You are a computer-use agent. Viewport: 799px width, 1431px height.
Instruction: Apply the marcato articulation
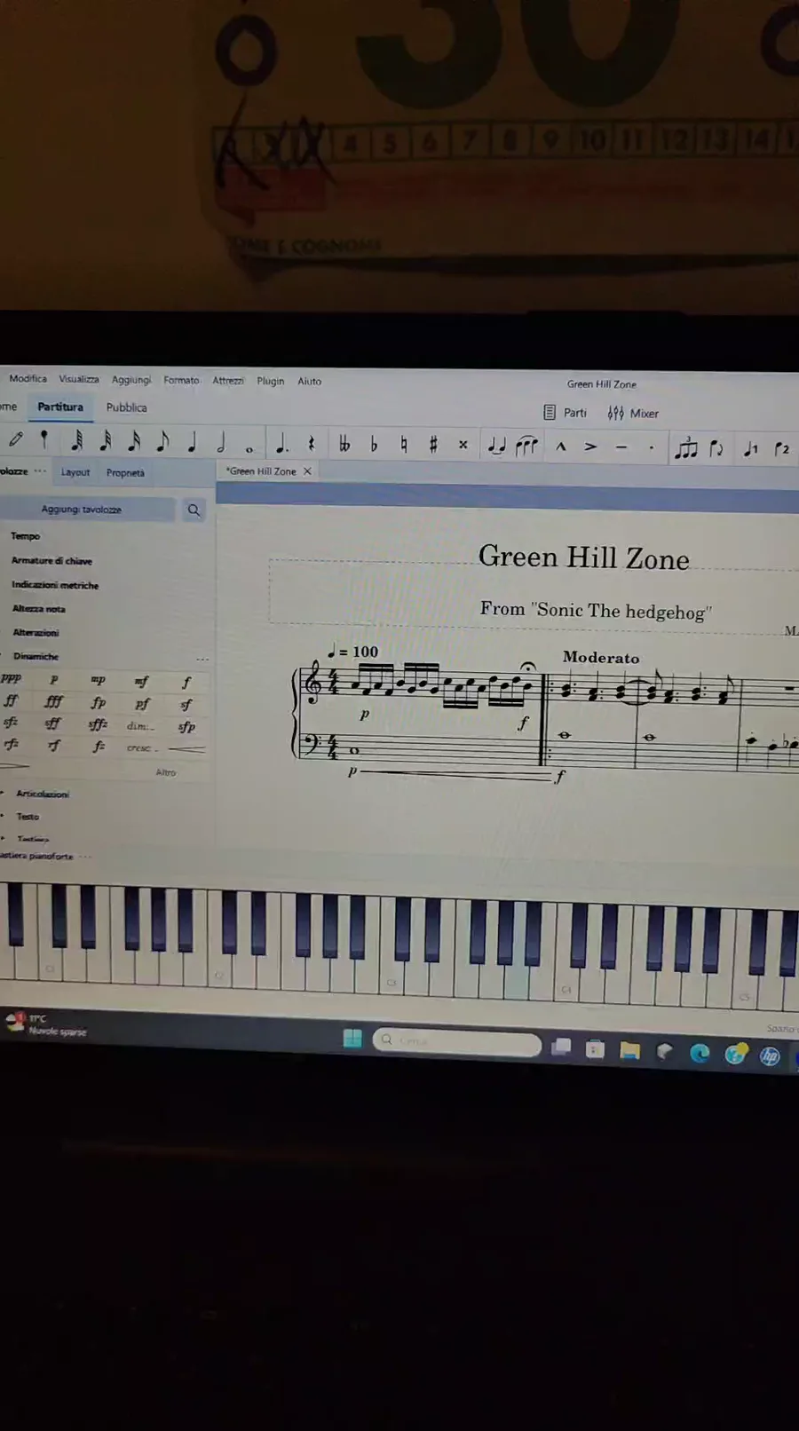tap(561, 447)
